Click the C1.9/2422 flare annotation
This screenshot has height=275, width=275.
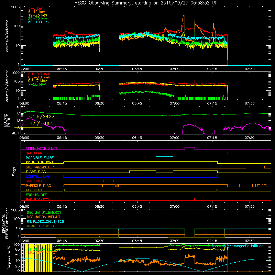pyautogui.click(x=42, y=117)
